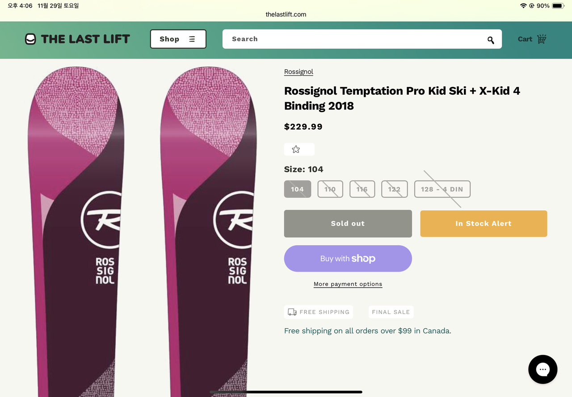The image size is (572, 397).
Task: Open the chat bubble widget
Action: (543, 369)
